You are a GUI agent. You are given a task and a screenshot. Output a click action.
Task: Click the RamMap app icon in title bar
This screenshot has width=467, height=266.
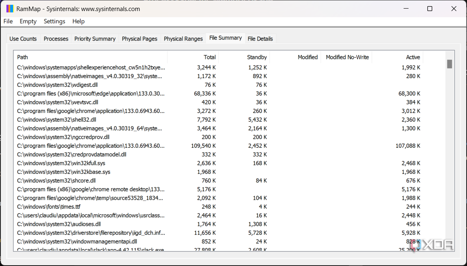coord(10,9)
